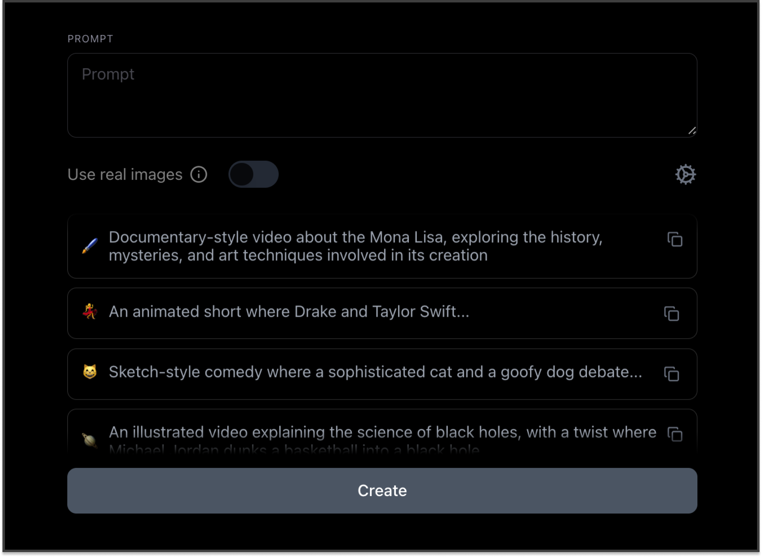Copy the Mona Lisa documentary prompt
This screenshot has height=557, width=762.
[x=675, y=239]
